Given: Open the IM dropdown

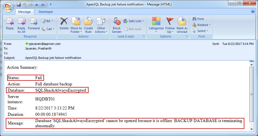Looking at the screenshot, I should [47, 21].
